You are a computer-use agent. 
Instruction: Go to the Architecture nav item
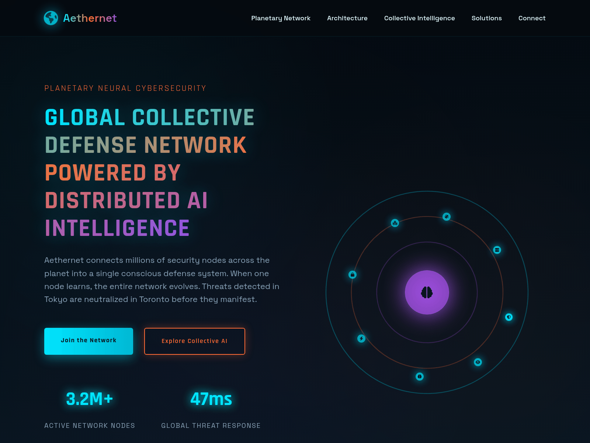coord(347,18)
